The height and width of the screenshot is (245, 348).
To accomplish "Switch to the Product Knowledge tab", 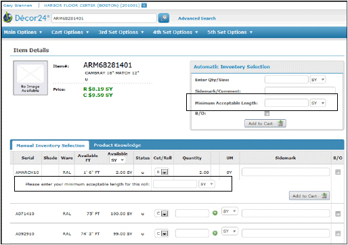I will coord(117,146).
